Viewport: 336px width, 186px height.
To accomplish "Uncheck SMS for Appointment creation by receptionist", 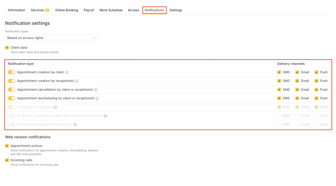I will [279, 81].
